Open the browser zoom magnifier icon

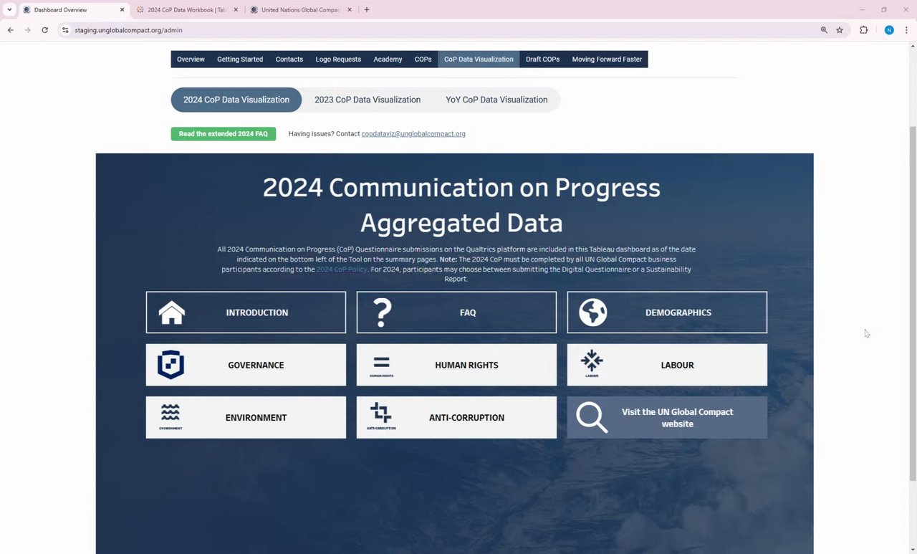click(x=824, y=30)
